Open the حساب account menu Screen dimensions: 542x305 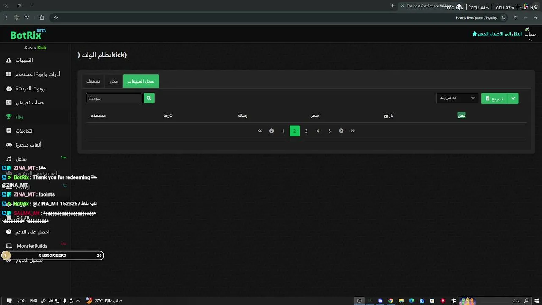[530, 34]
